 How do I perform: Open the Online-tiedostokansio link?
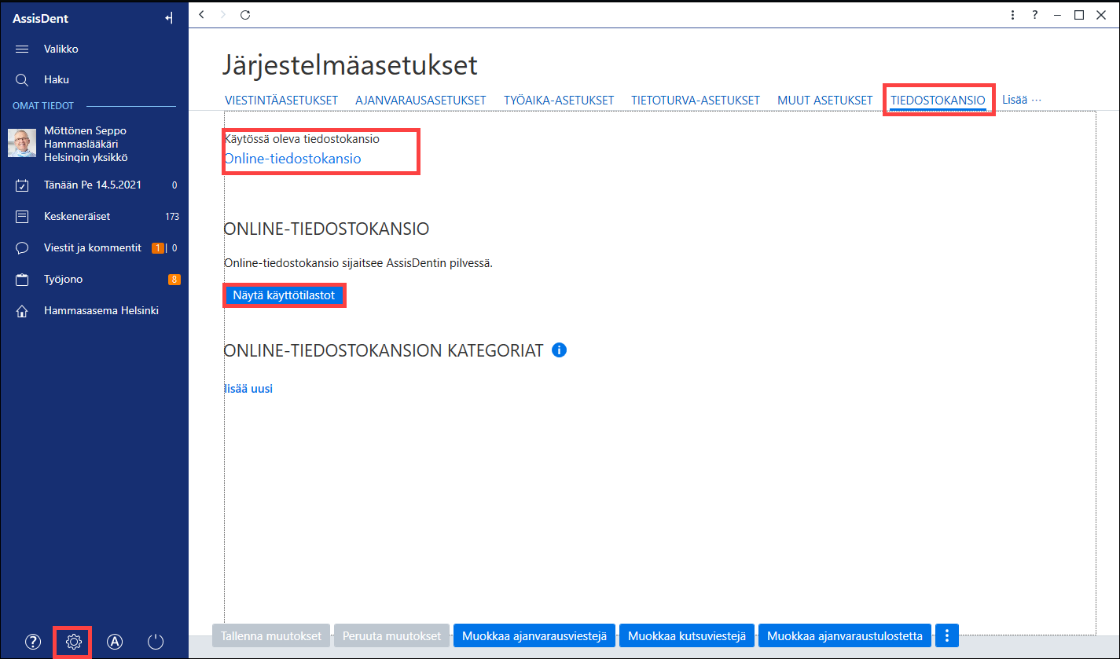[x=292, y=158]
